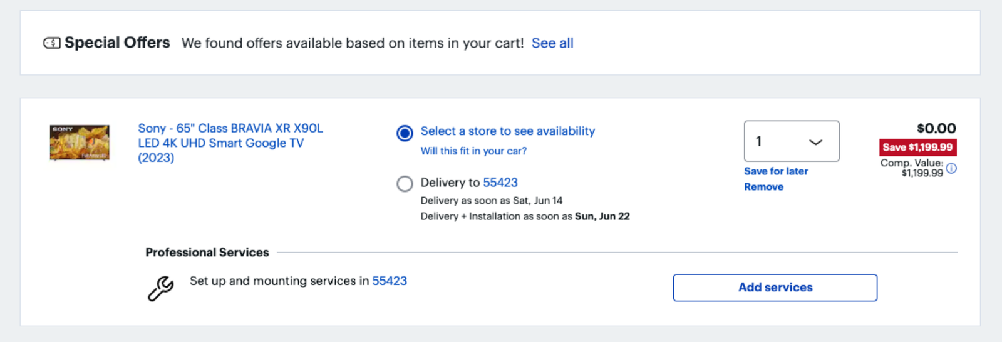Click Save for later link
This screenshot has width=1002, height=342.
776,171
